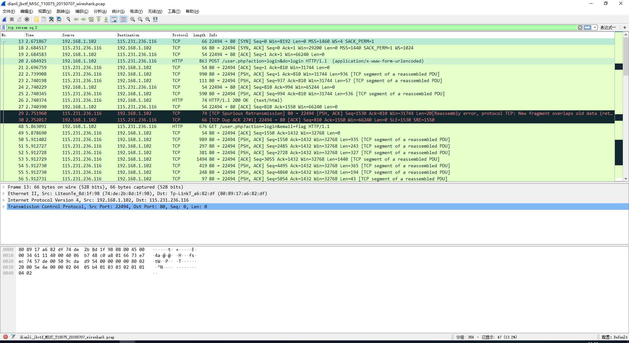Open the 电话(Y) menu
The height and width of the screenshot is (343, 629).
[136, 11]
